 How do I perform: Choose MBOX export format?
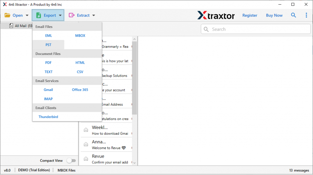80,35
